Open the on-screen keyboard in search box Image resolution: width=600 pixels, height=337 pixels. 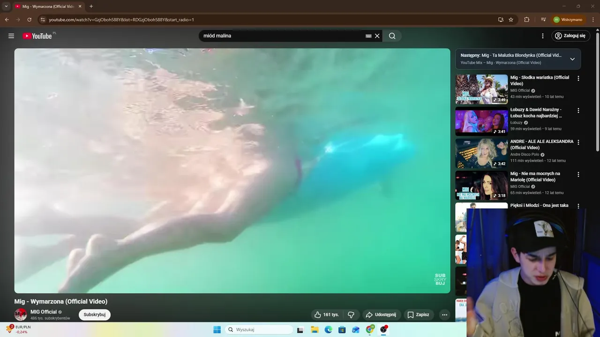click(x=368, y=36)
